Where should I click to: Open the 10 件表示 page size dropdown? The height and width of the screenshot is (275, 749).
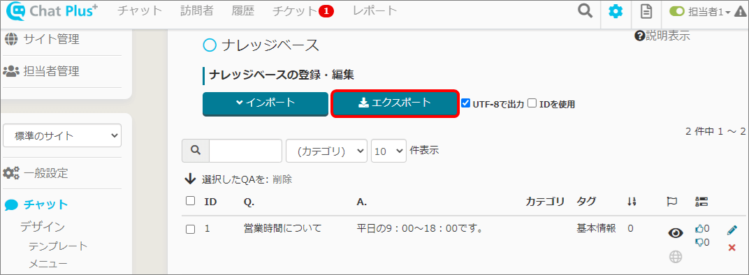click(389, 151)
